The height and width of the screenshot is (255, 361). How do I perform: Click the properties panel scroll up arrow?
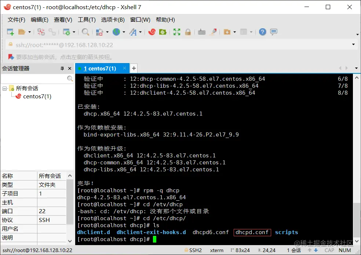(x=70, y=176)
